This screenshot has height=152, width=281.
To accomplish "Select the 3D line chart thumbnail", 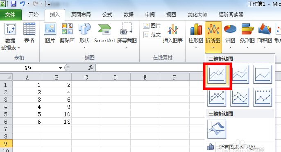I will coord(217,129).
